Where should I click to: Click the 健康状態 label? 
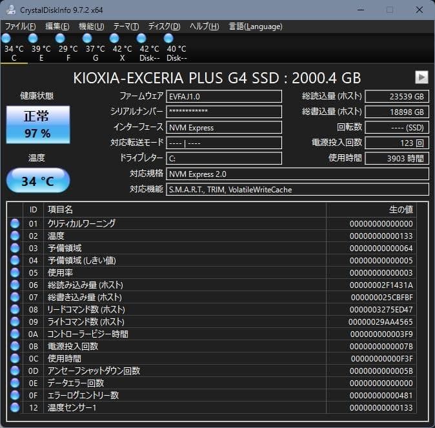(37, 96)
